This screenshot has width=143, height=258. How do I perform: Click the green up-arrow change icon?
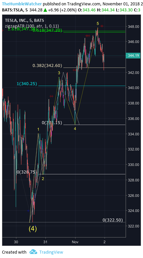45,10
